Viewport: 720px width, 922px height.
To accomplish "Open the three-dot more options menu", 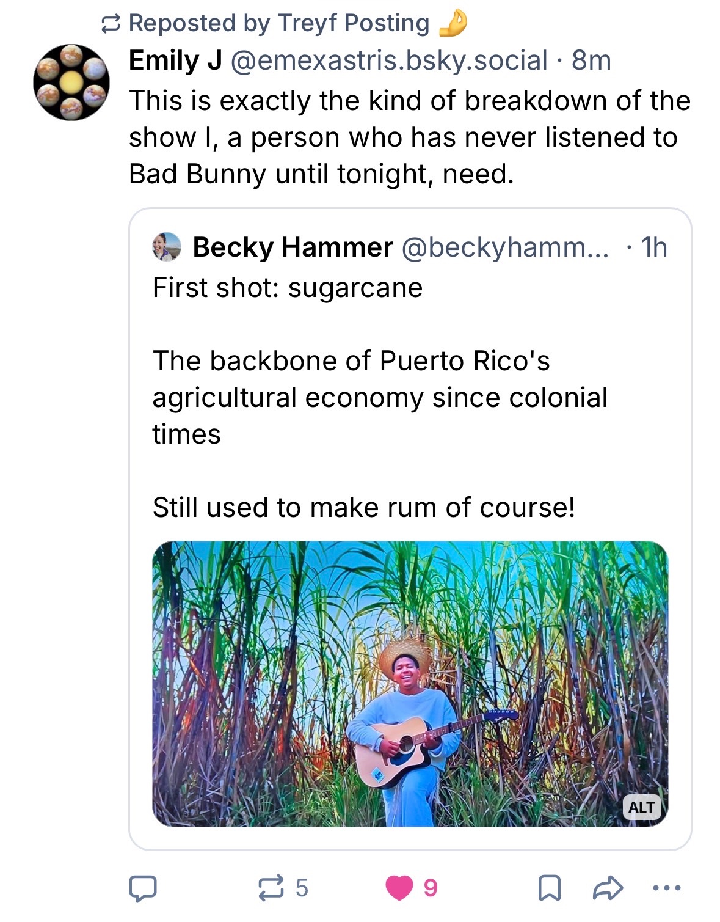I will [x=666, y=888].
